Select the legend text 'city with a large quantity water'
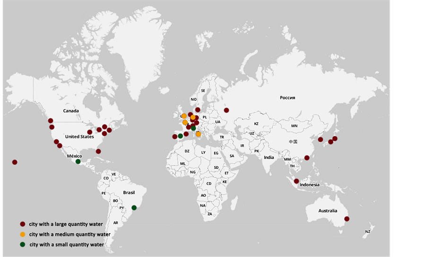This screenshot has width=427, height=257. pyautogui.click(x=66, y=224)
